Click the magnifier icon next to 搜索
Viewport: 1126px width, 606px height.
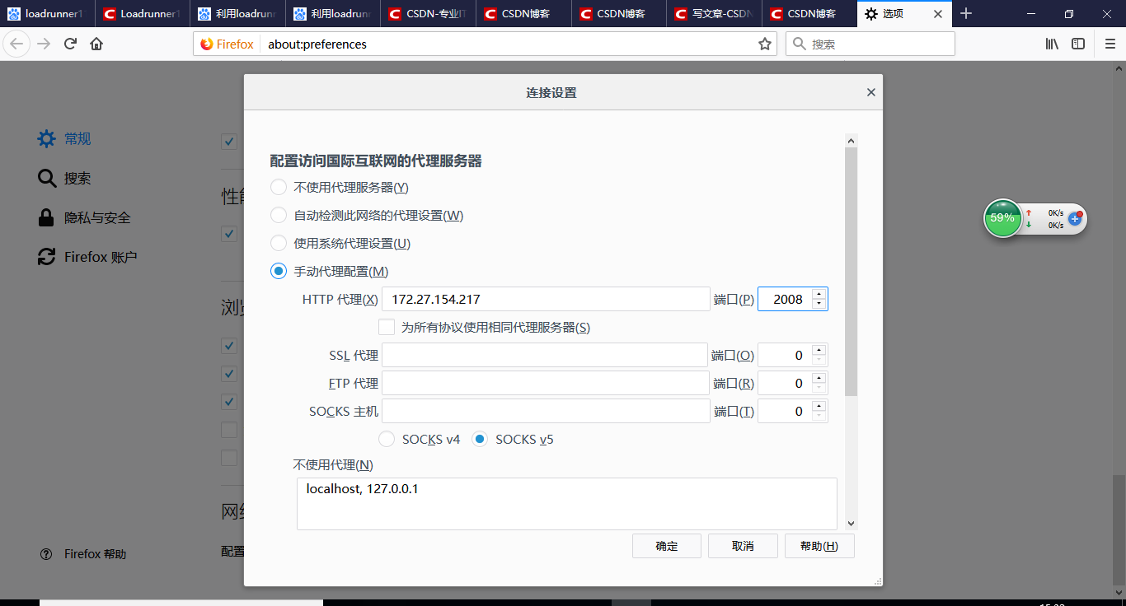(x=46, y=178)
